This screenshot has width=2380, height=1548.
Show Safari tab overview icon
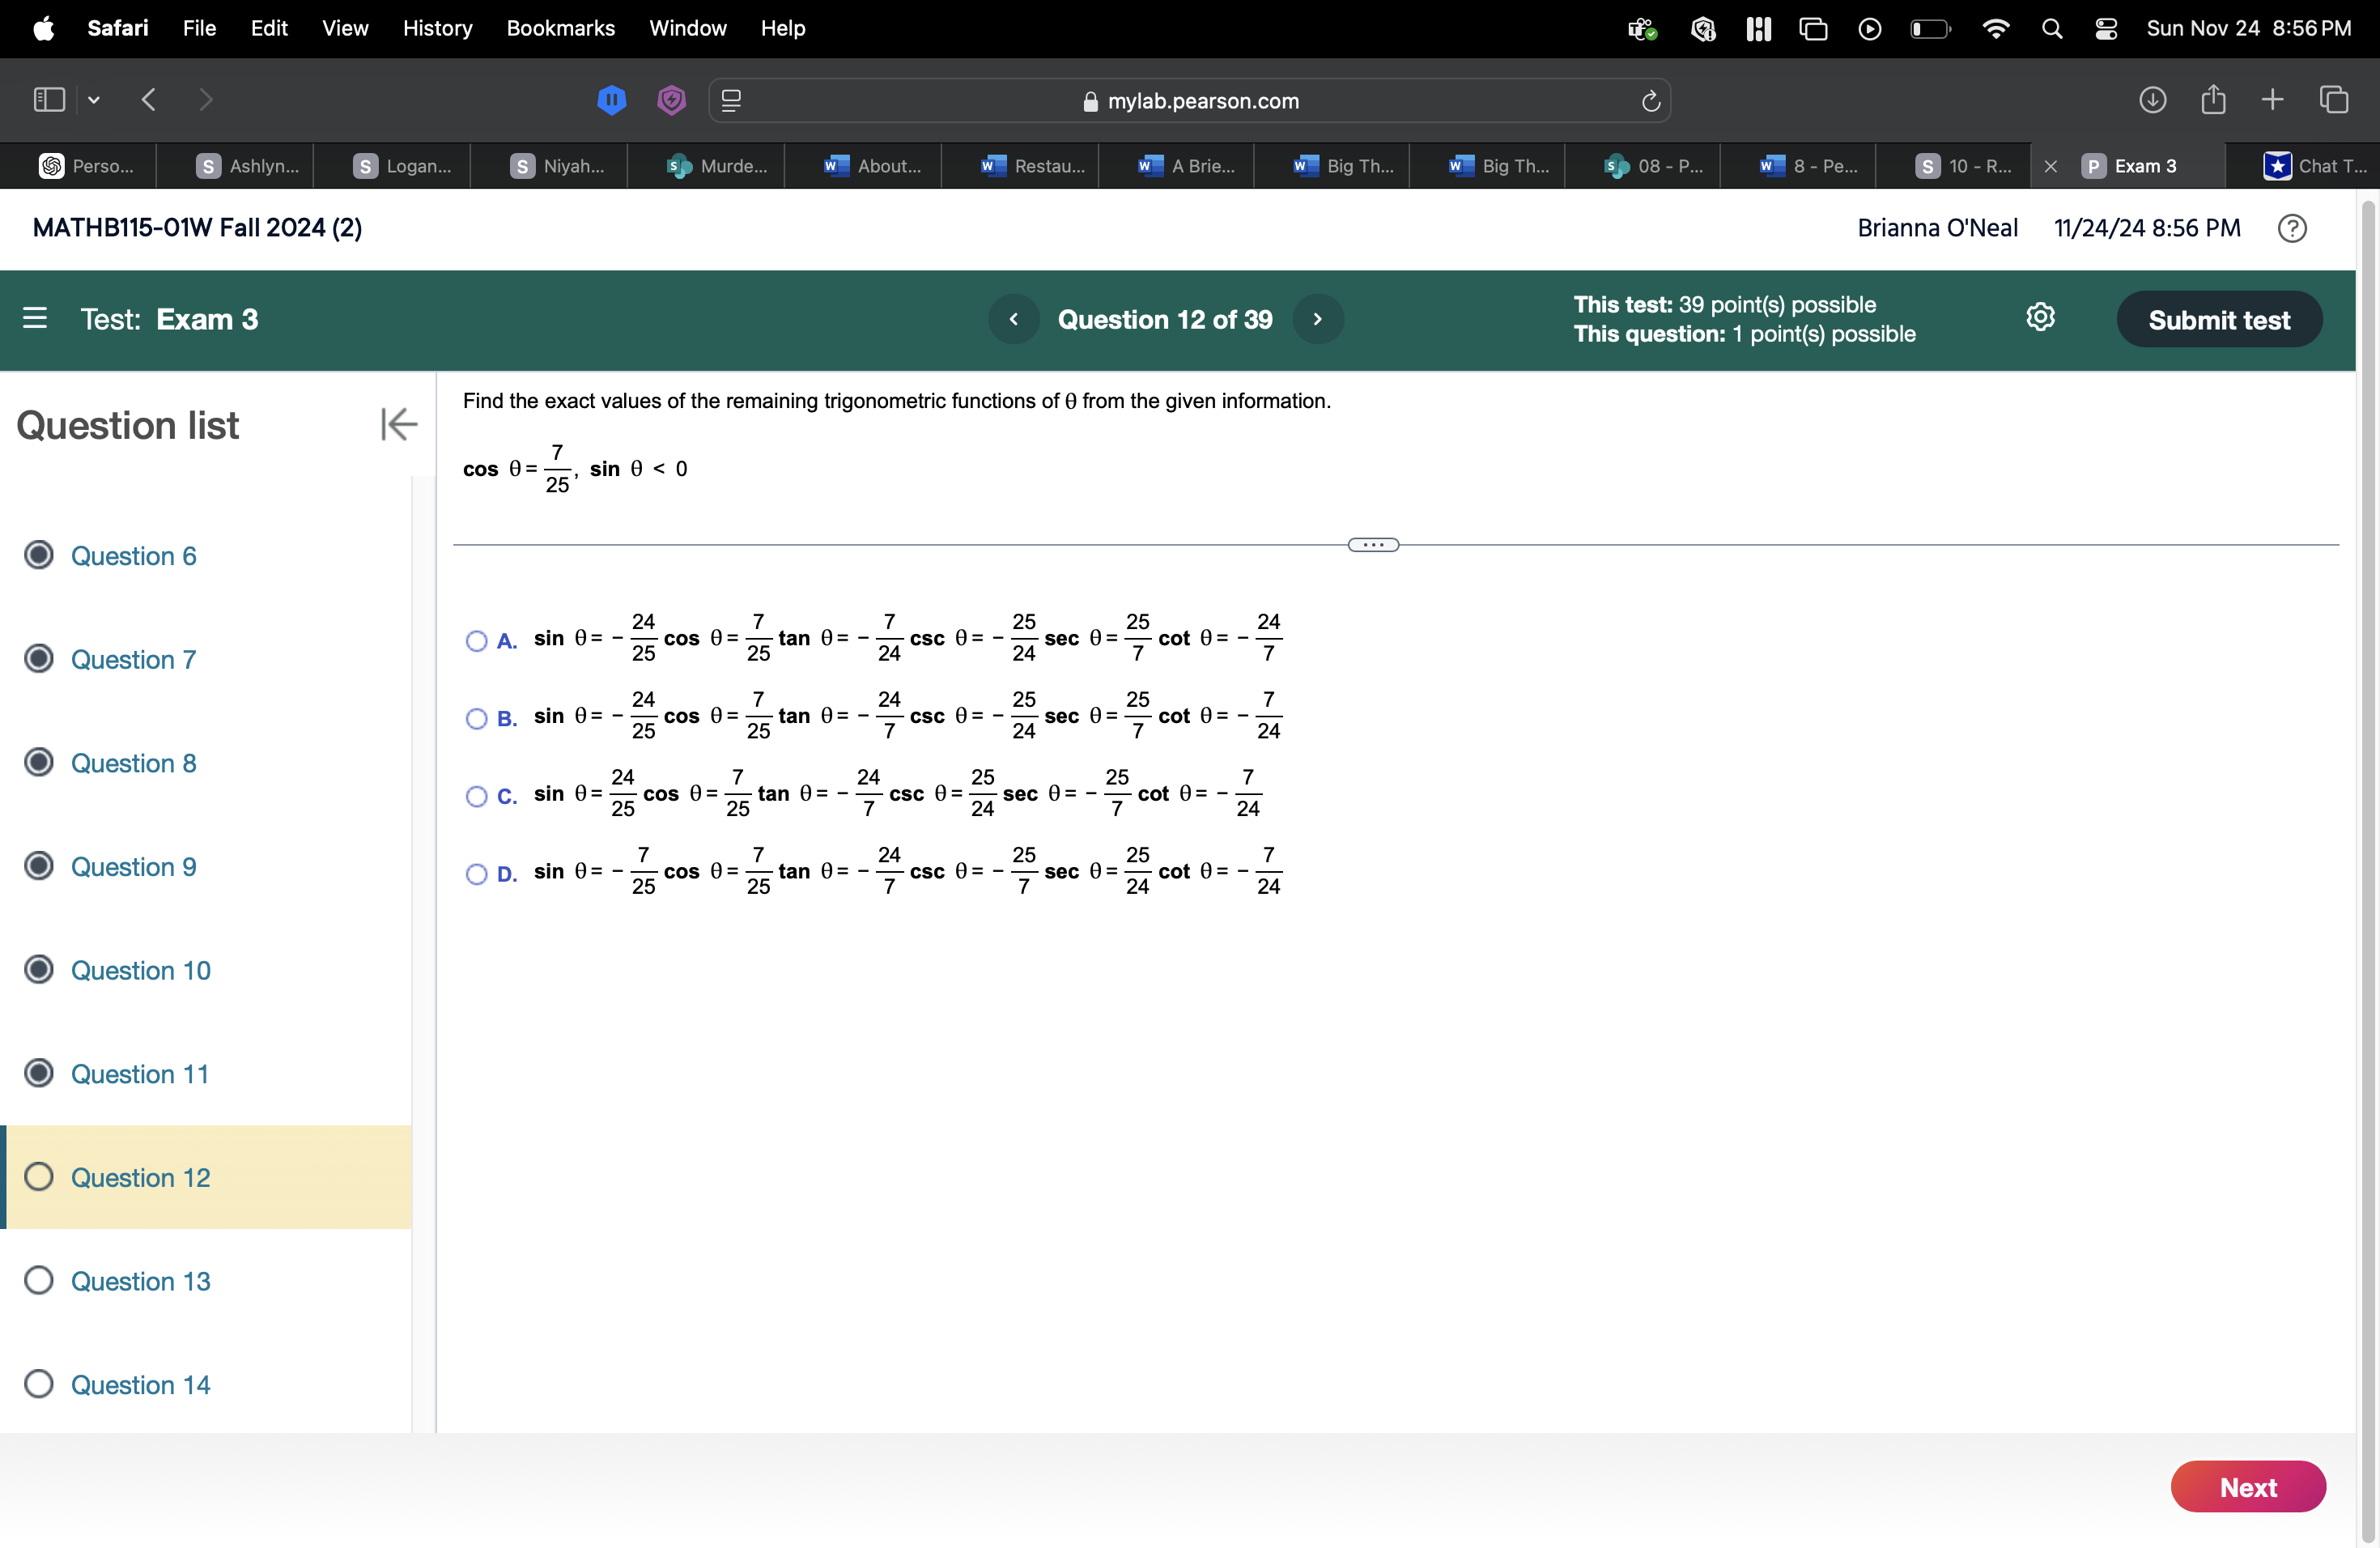tap(2334, 100)
